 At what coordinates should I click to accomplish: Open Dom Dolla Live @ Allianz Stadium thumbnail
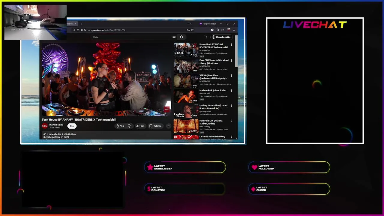tap(186, 126)
